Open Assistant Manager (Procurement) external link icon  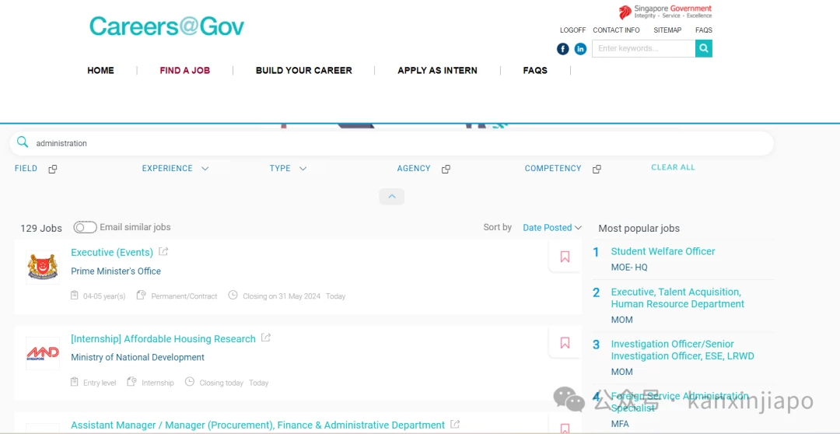click(x=455, y=424)
